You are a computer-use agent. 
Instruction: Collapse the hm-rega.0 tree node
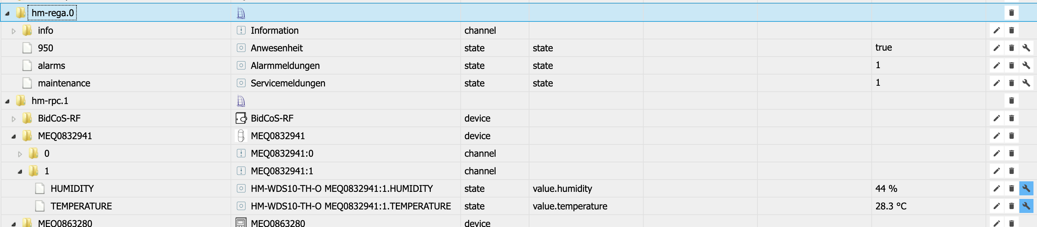tap(7, 13)
